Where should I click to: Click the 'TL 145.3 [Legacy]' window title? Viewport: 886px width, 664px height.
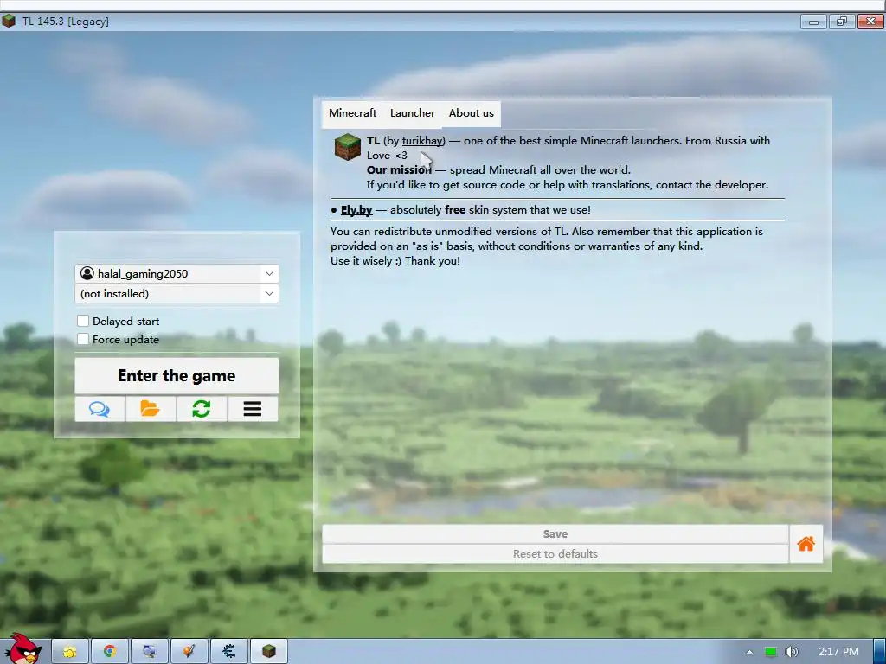[66, 22]
